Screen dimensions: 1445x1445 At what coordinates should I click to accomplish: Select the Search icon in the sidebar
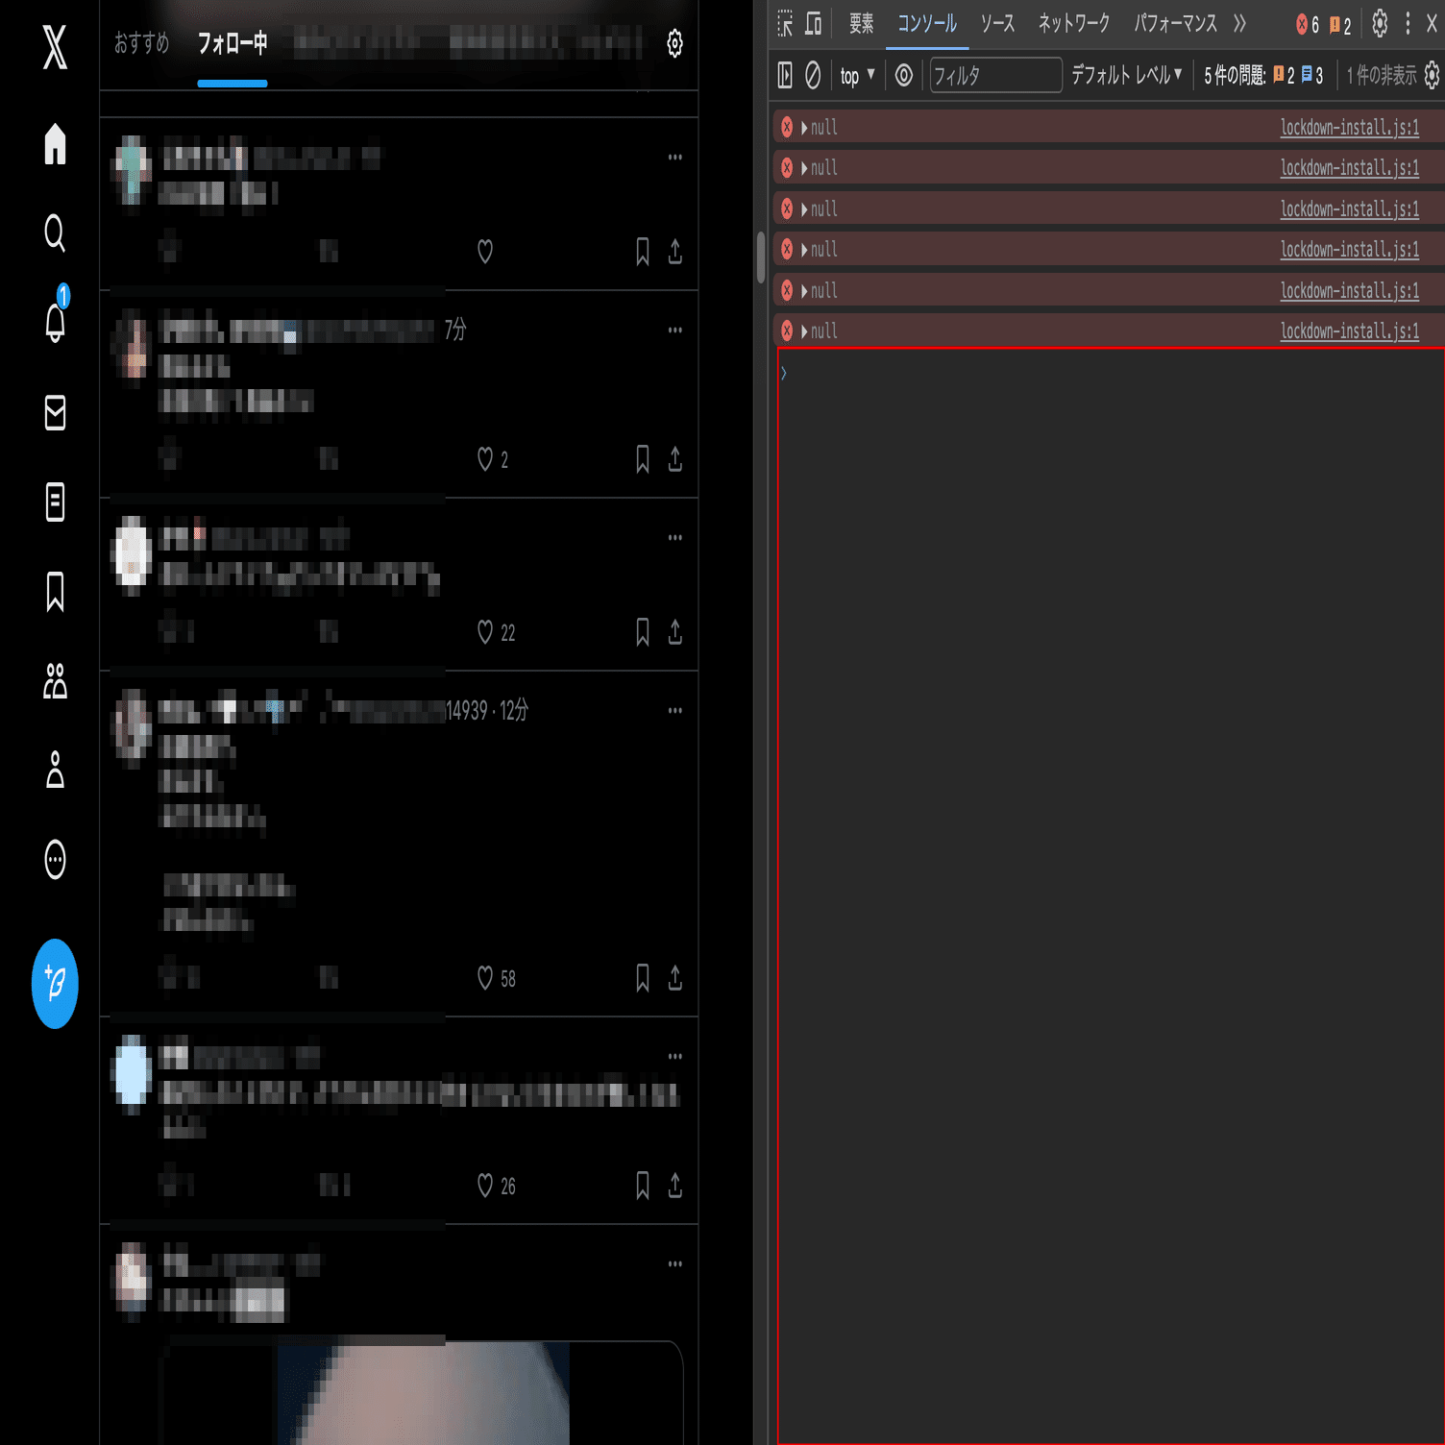pyautogui.click(x=55, y=233)
